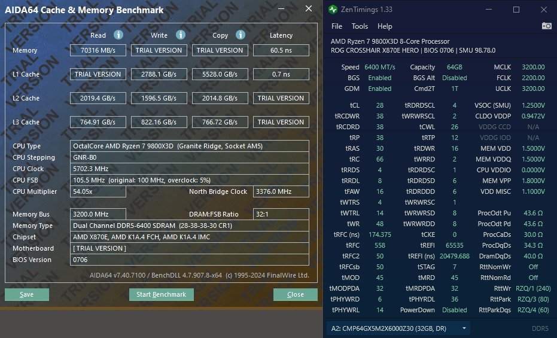Click L1 Cache Copy value 5528.0 GB/s
The height and width of the screenshot is (338, 557).
coord(220,74)
